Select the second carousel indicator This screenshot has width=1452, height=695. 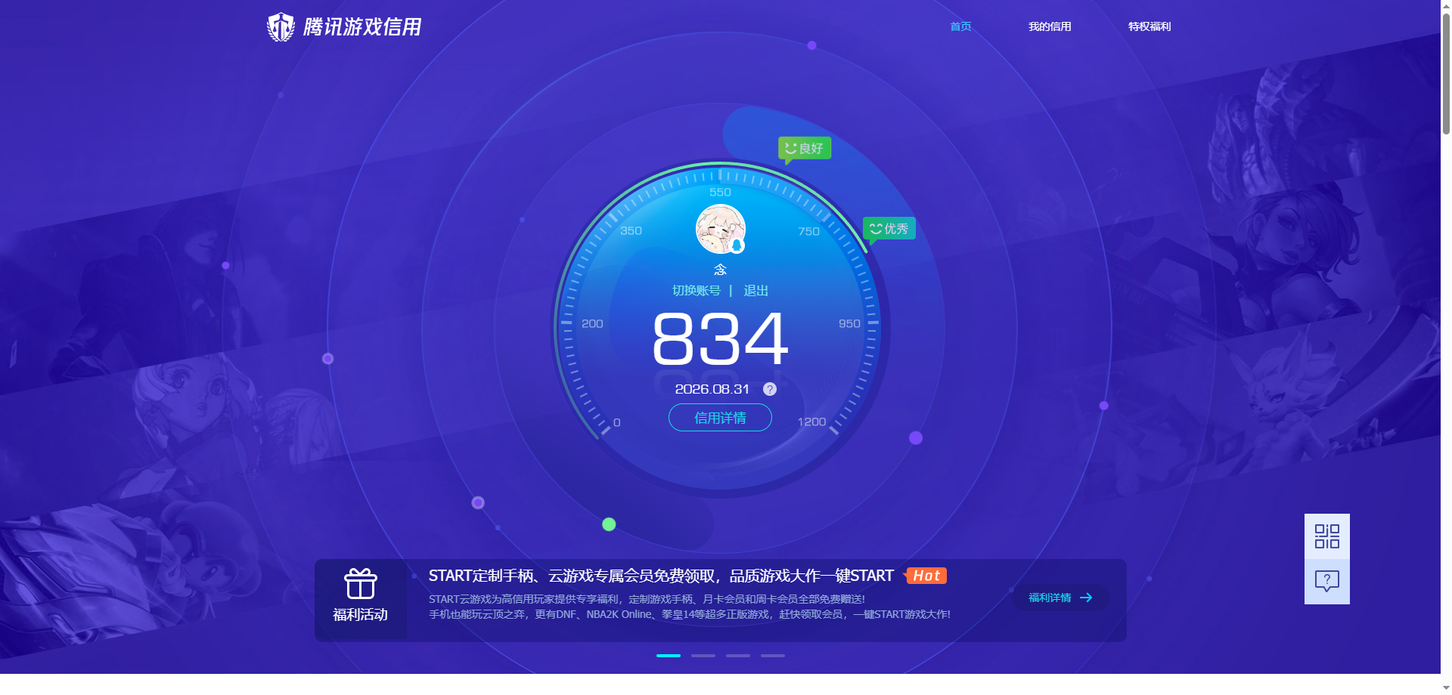click(703, 656)
